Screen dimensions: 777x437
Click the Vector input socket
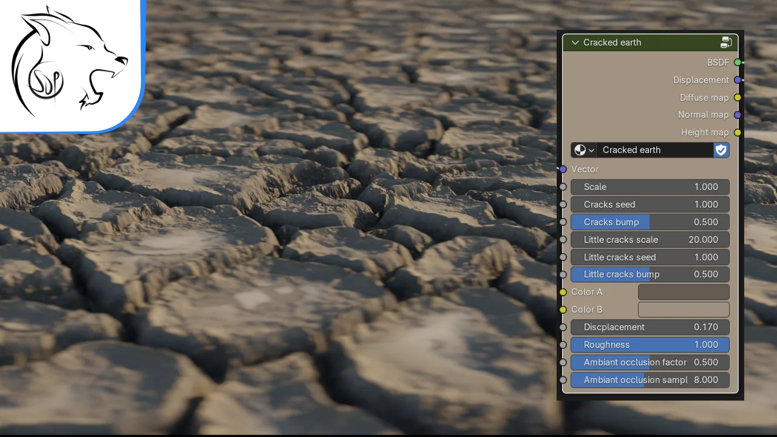click(x=562, y=169)
